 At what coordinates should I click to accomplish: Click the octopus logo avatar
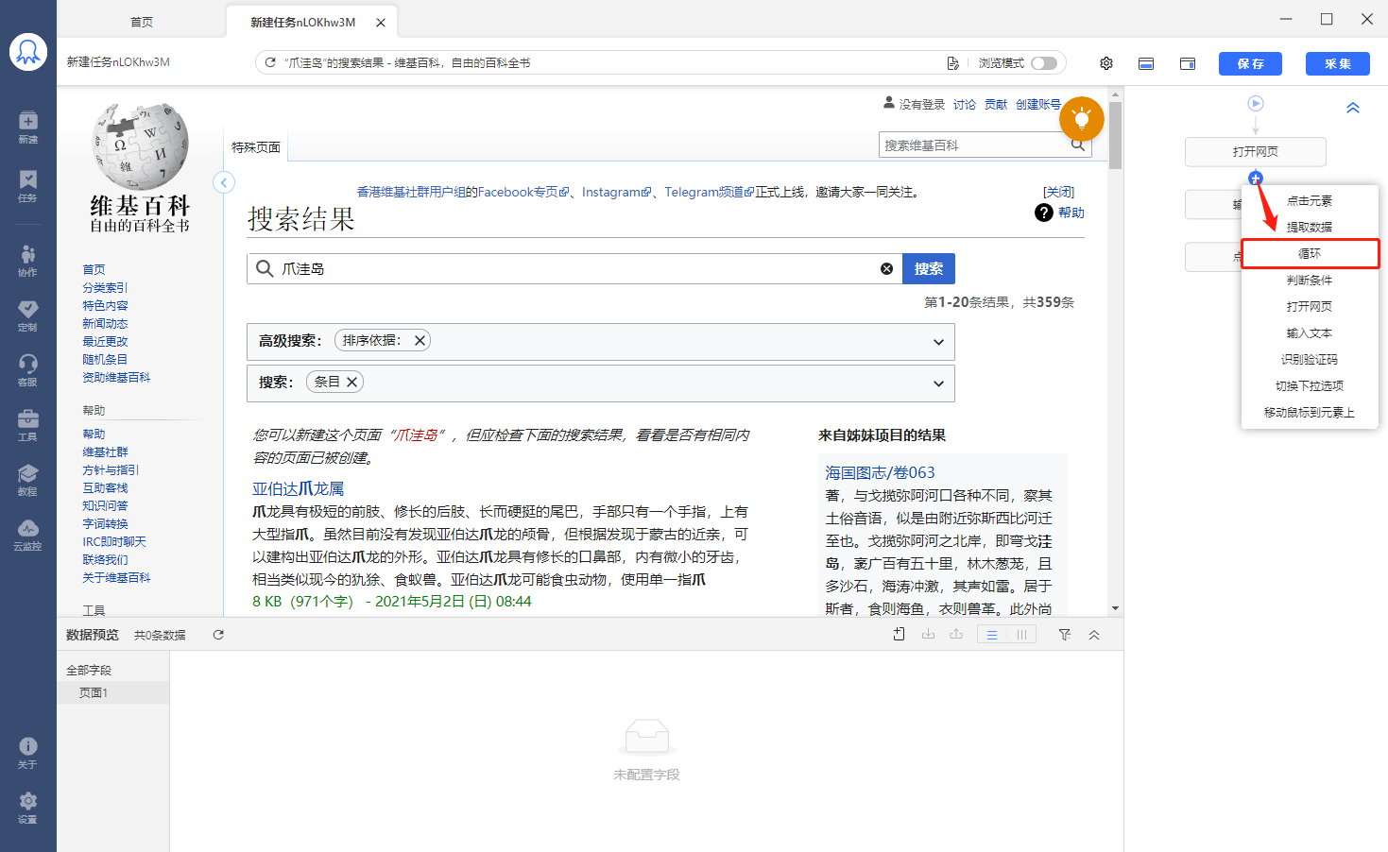coord(28,52)
